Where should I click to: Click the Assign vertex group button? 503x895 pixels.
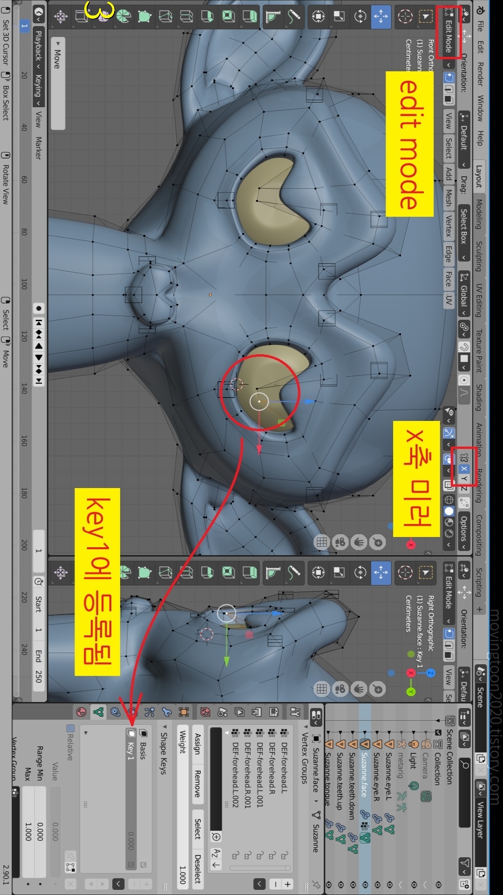[x=197, y=744]
